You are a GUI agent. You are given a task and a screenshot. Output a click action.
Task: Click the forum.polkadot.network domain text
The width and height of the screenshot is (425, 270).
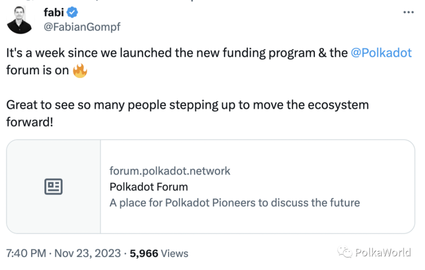(x=170, y=171)
